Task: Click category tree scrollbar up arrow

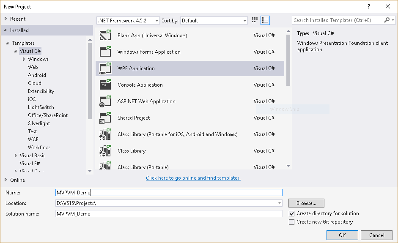Action: pos(90,40)
